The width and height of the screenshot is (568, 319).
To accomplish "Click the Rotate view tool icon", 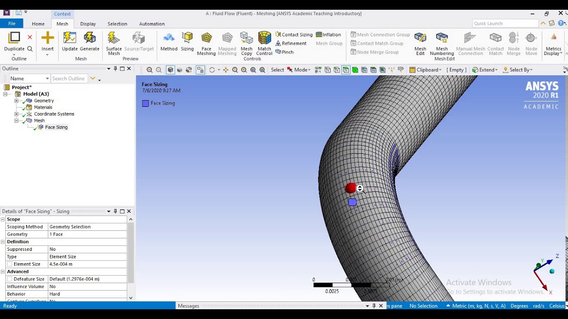I will pyautogui.click(x=212, y=70).
